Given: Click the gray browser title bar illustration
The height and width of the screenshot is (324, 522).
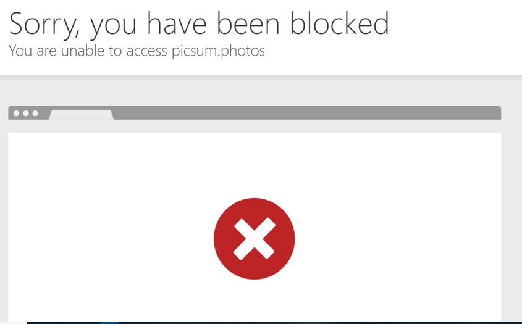Looking at the screenshot, I should pos(255,113).
